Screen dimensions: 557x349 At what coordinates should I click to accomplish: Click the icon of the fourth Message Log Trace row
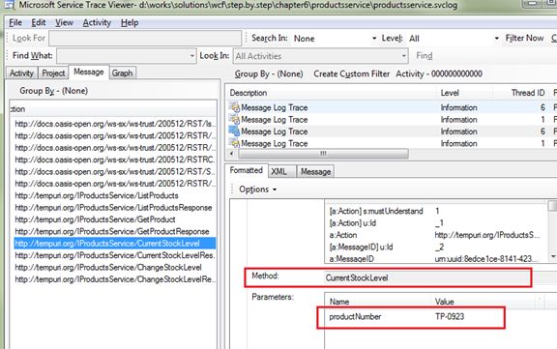(x=234, y=143)
